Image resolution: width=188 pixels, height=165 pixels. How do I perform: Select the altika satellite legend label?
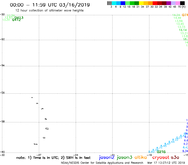[141, 157]
